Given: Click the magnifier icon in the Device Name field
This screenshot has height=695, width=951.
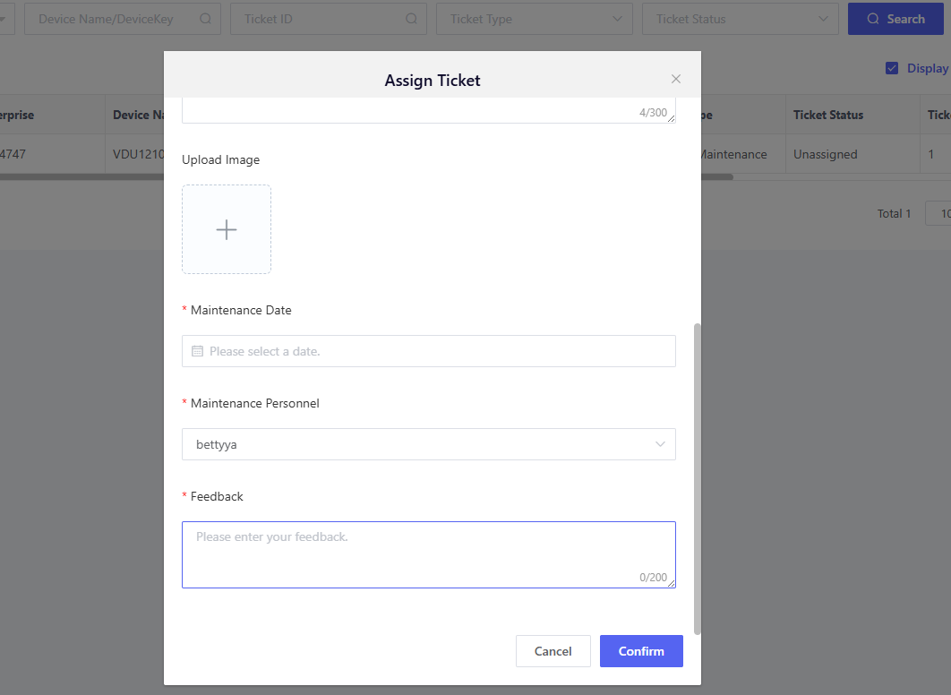Looking at the screenshot, I should click(x=205, y=19).
